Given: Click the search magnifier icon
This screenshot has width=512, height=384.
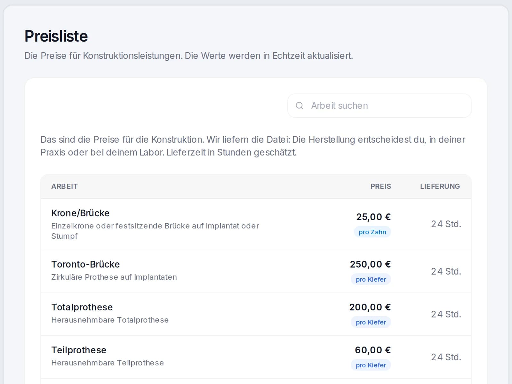Looking at the screenshot, I should pos(300,106).
